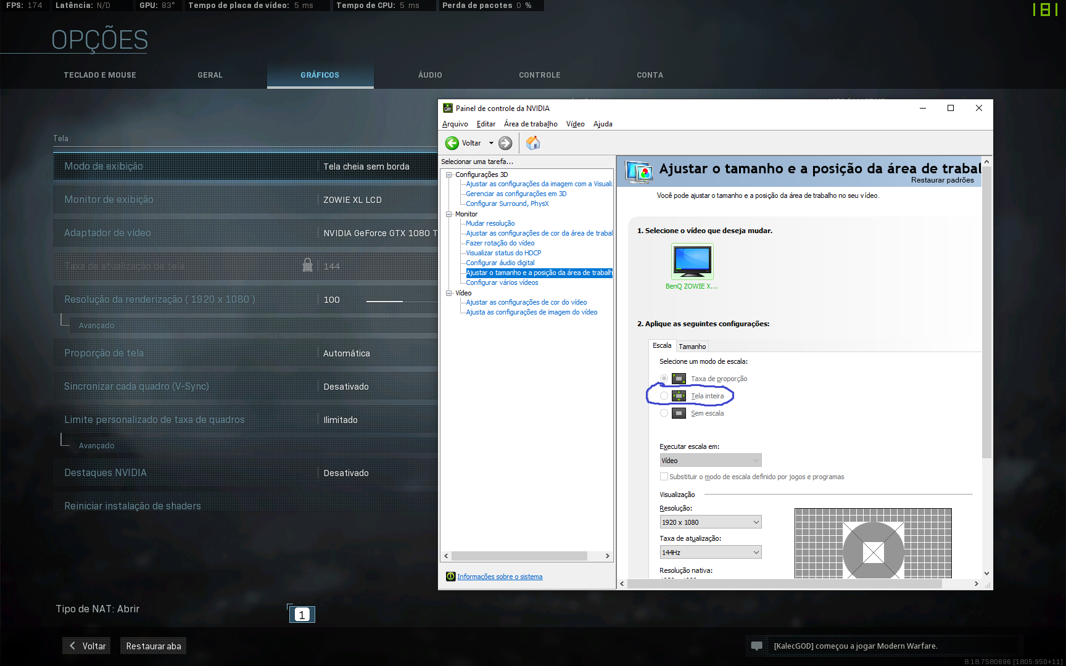Open the Ajuda menu

(x=603, y=124)
